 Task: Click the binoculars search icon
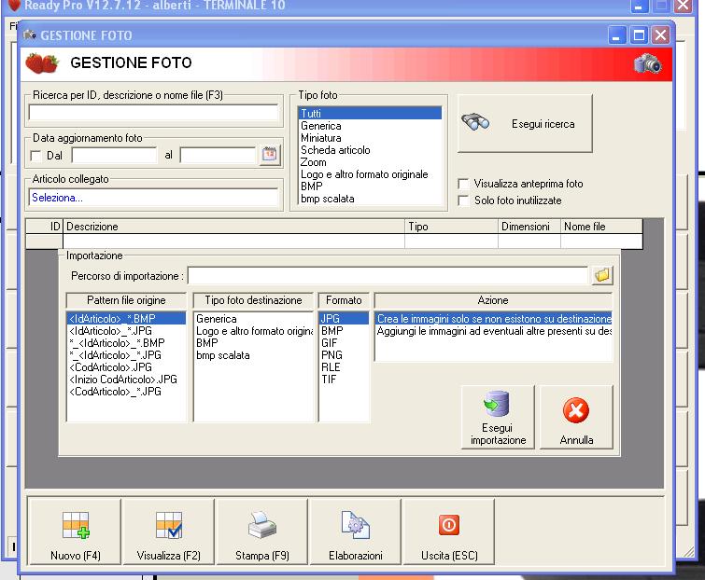point(475,122)
